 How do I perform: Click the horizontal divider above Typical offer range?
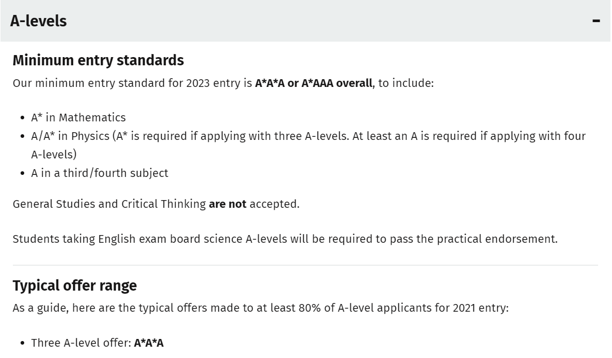pos(305,265)
